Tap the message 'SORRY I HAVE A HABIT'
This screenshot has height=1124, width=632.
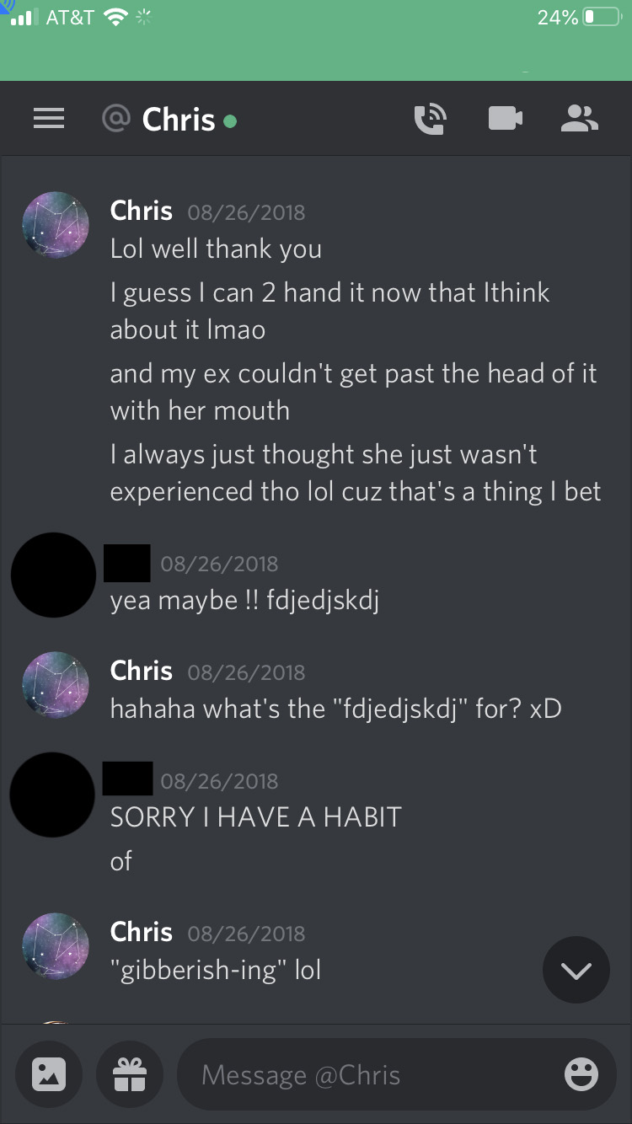[x=256, y=817]
